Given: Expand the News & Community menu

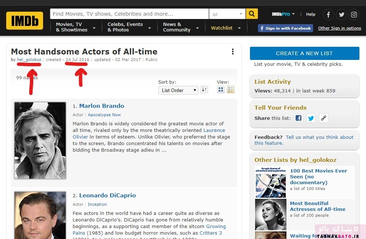Looking at the screenshot, I should tap(181, 27).
